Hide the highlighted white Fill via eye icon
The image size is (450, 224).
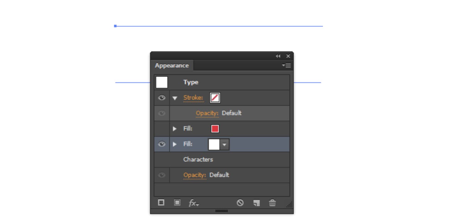pos(161,144)
